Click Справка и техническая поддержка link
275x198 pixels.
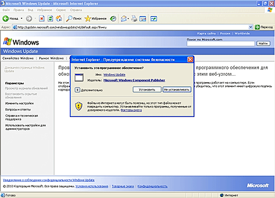pyautogui.click(x=21, y=118)
